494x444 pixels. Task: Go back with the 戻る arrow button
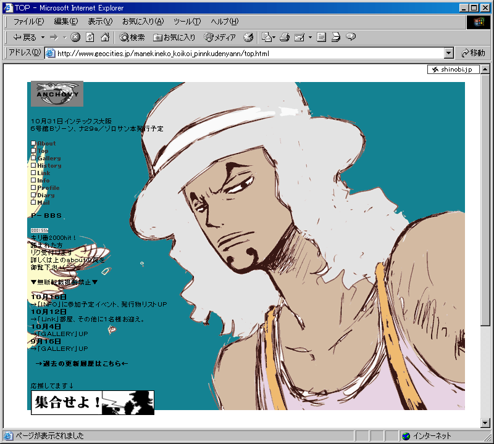25,38
